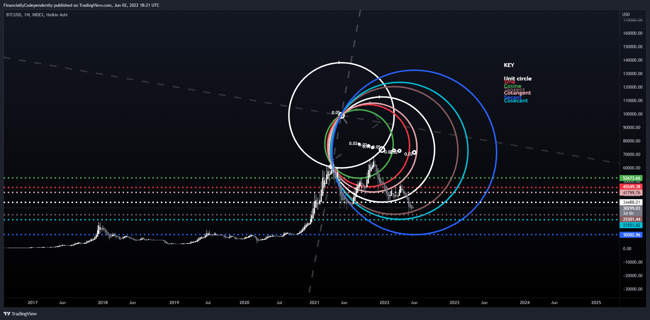The height and width of the screenshot is (320, 650).
Task: Click the Jun label between 2023 and 2024
Action: click(484, 303)
